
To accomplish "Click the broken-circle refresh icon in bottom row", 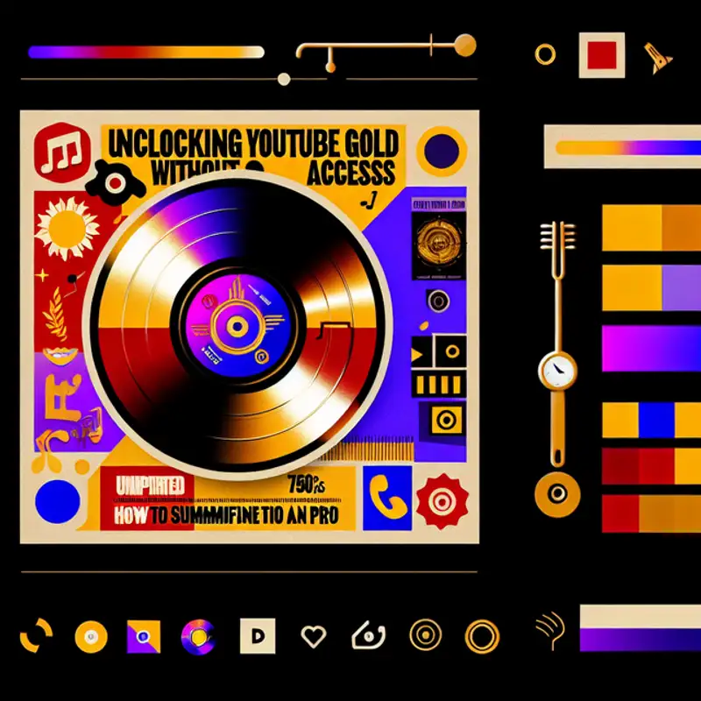I will coord(36,634).
